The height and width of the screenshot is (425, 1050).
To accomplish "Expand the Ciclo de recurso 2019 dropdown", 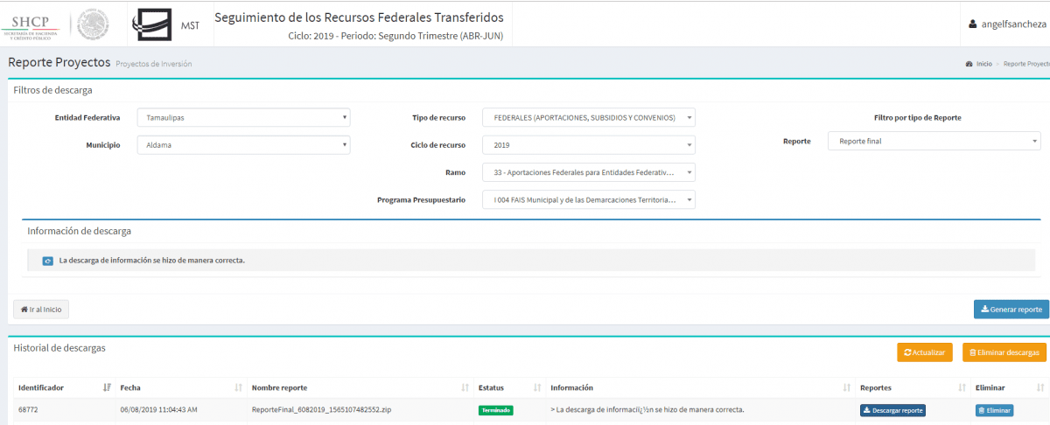I will tap(588, 145).
